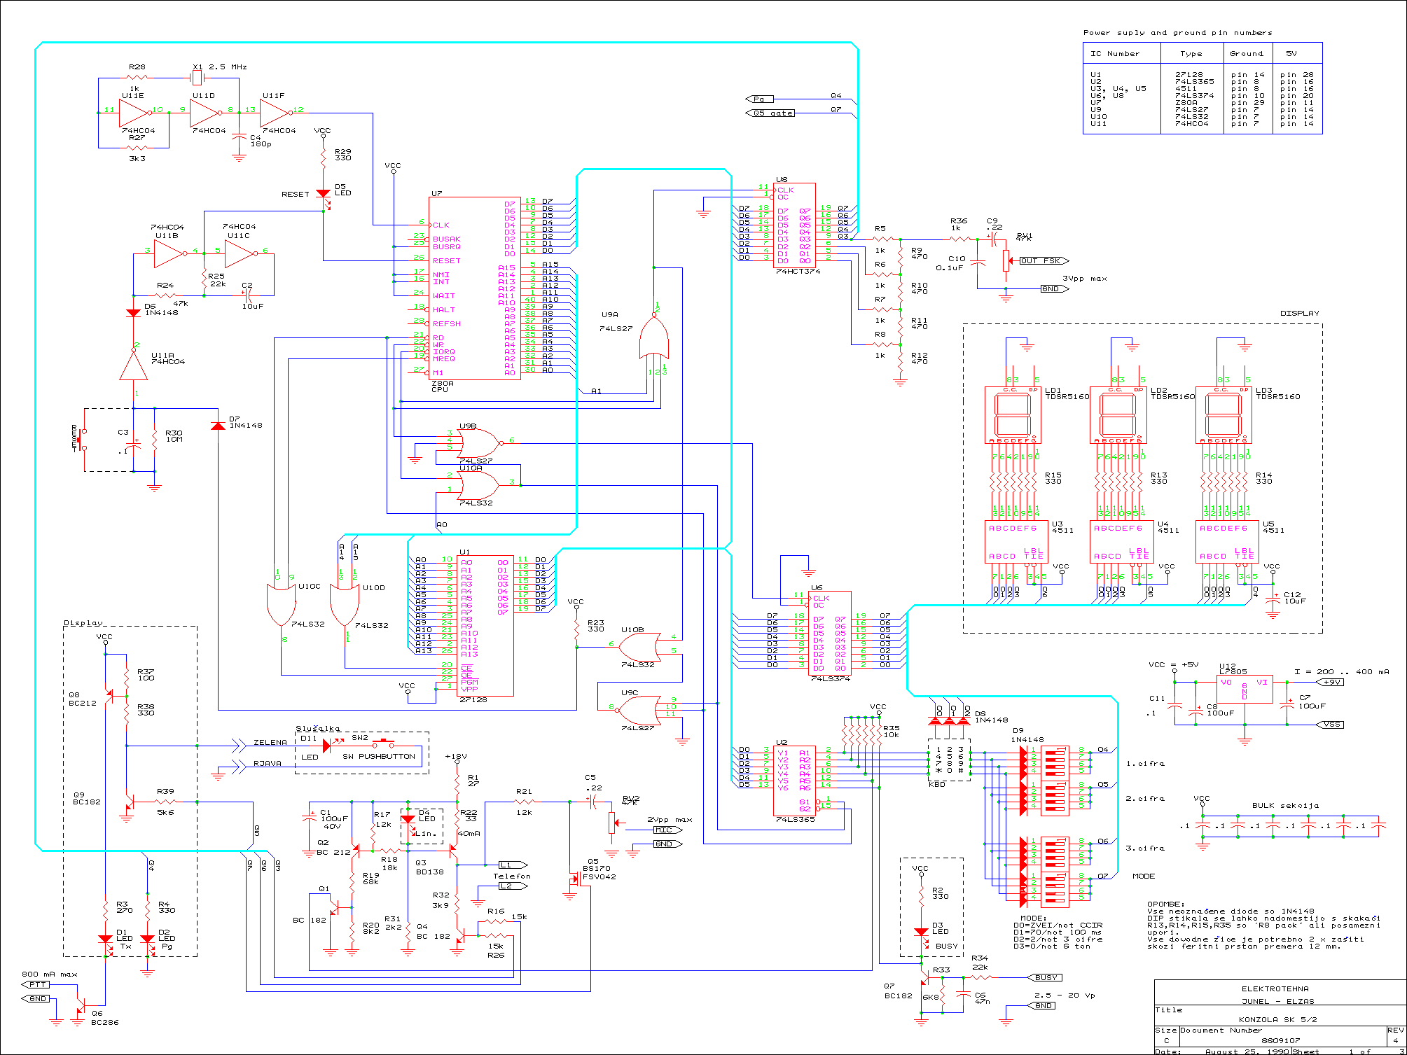The image size is (1407, 1055).
Task: Click the +9V power port
Action: (1329, 682)
